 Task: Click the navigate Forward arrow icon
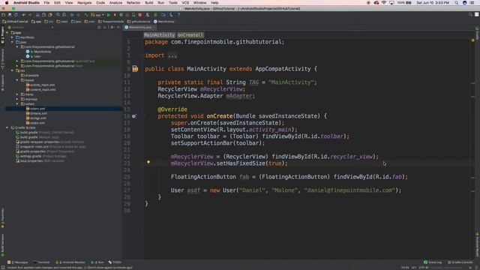click(x=78, y=15)
